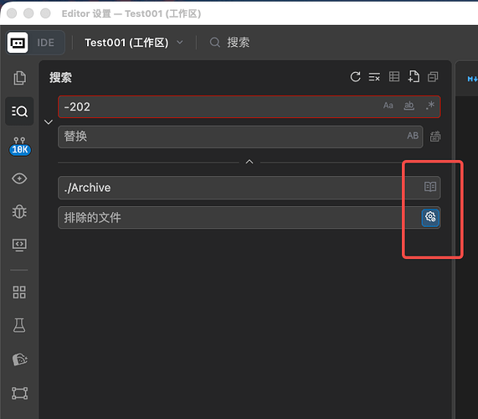Open the eye preview sidebar icon
Viewport: 478px width, 419px height.
pos(19,178)
